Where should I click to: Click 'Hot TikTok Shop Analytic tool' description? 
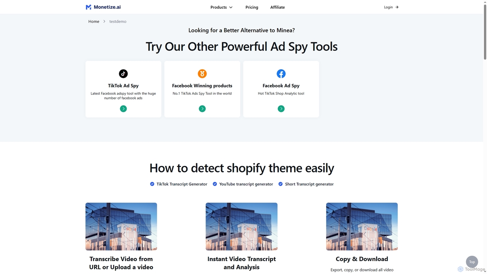click(x=281, y=93)
